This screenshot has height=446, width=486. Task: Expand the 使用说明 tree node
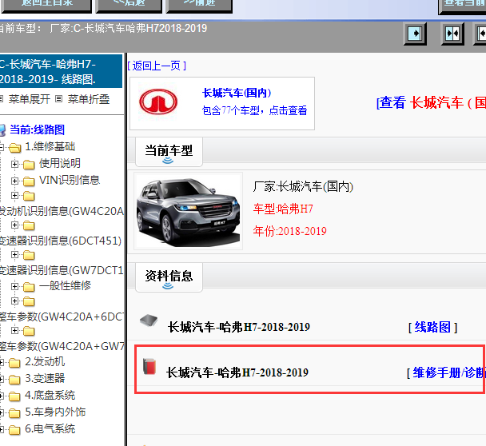pos(14,164)
